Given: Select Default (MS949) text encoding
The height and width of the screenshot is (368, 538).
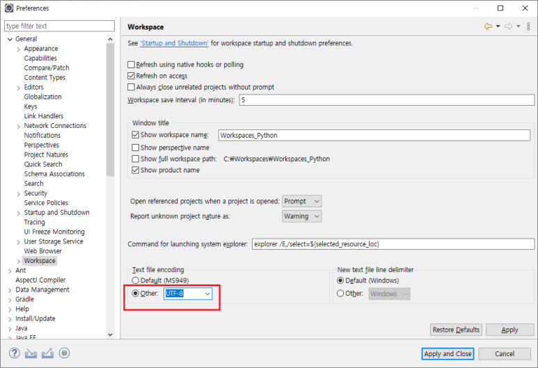Looking at the screenshot, I should [x=136, y=280].
